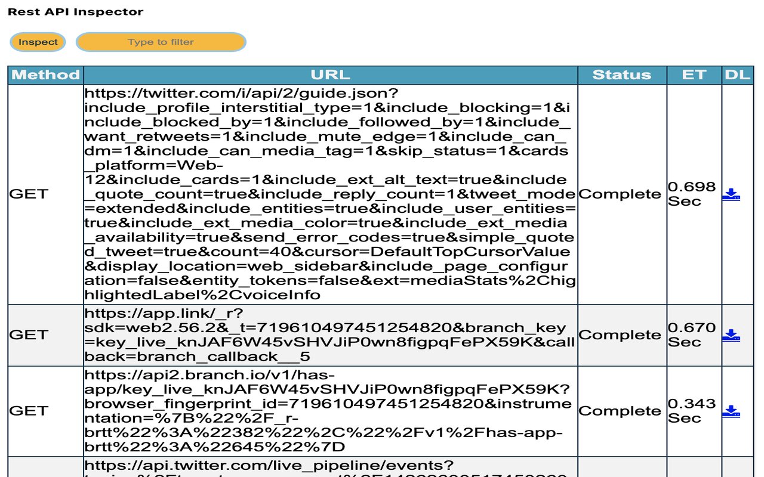Download the guide.json request response
764x477 pixels.
click(x=731, y=194)
